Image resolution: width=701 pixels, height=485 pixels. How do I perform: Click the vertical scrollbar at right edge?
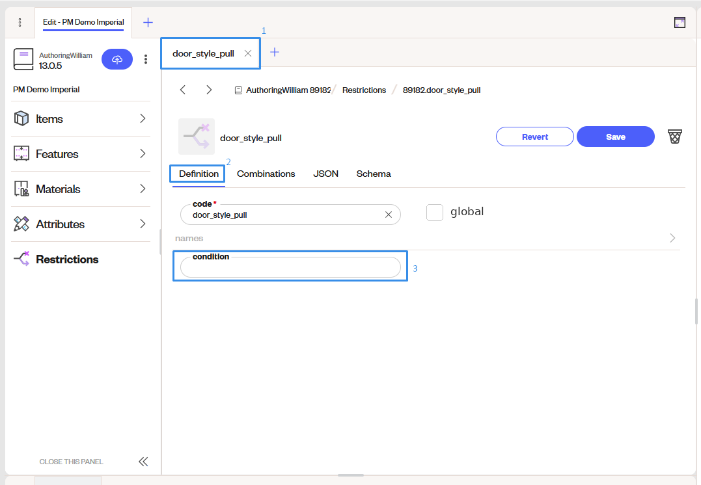(x=696, y=311)
